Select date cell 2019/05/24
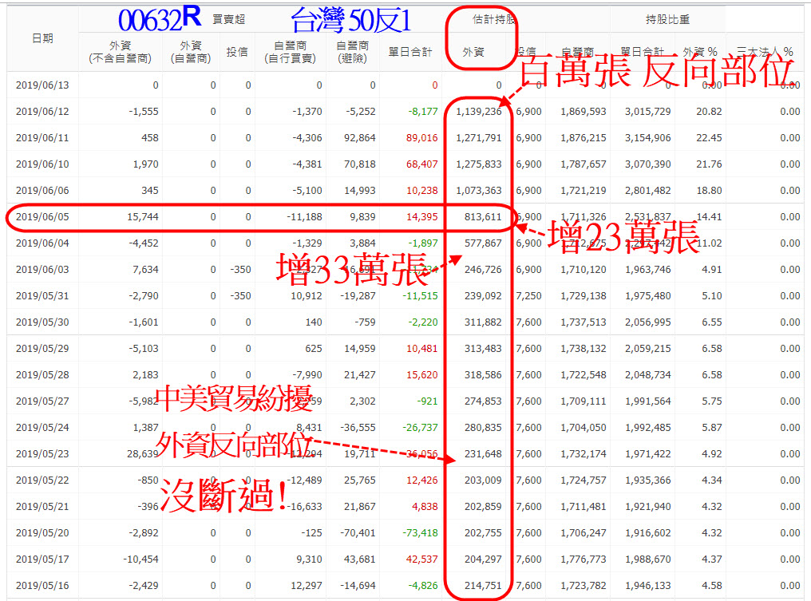The image size is (811, 601). 42,428
